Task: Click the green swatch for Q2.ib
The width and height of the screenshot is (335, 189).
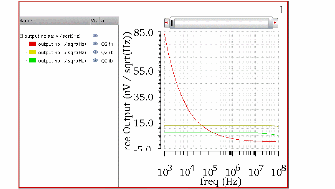Action: (x=32, y=61)
